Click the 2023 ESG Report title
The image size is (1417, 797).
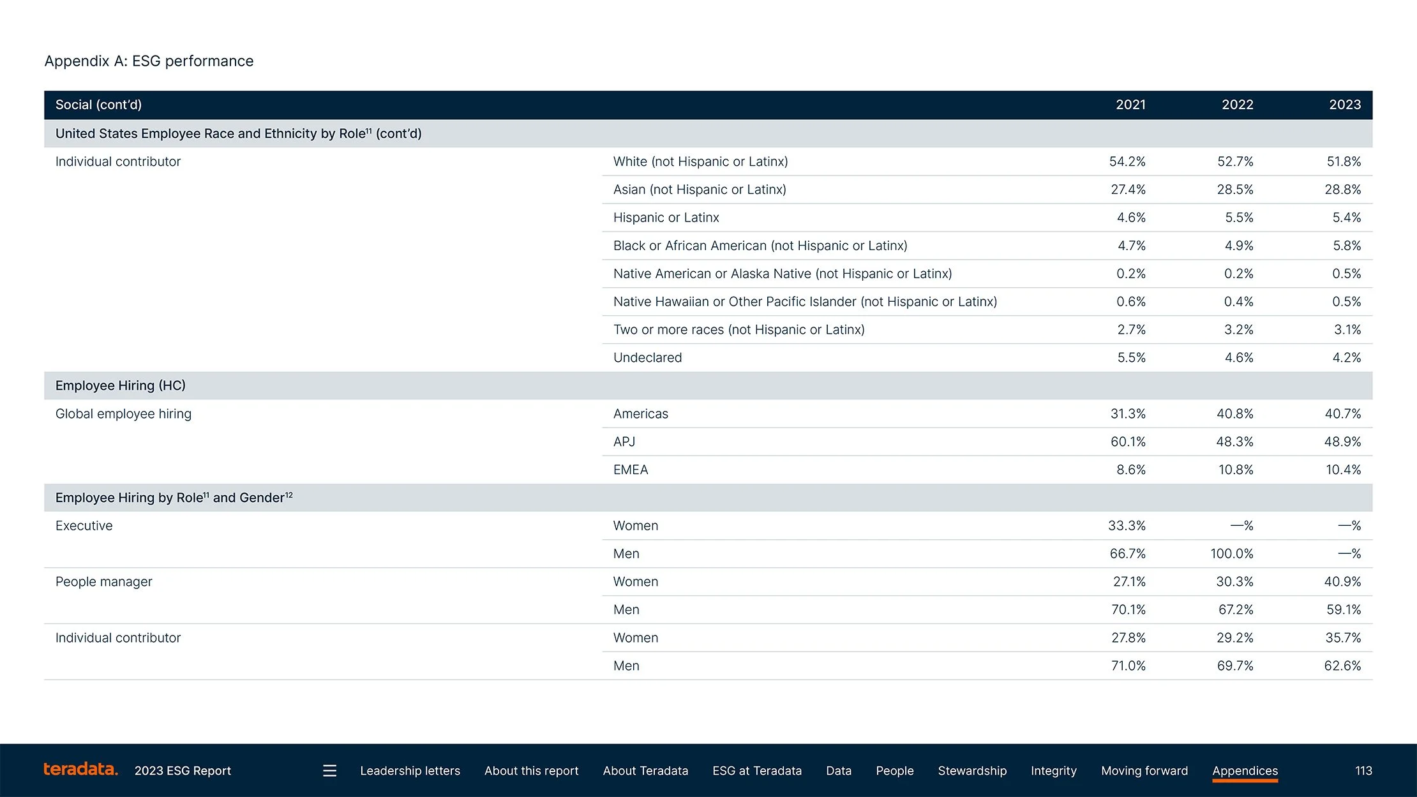coord(183,770)
